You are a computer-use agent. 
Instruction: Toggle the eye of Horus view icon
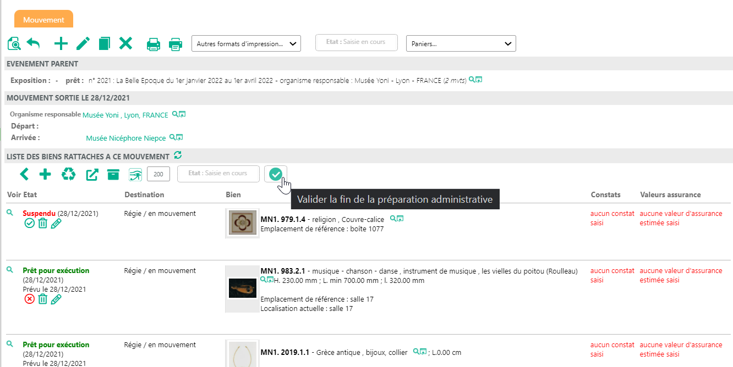coord(135,175)
